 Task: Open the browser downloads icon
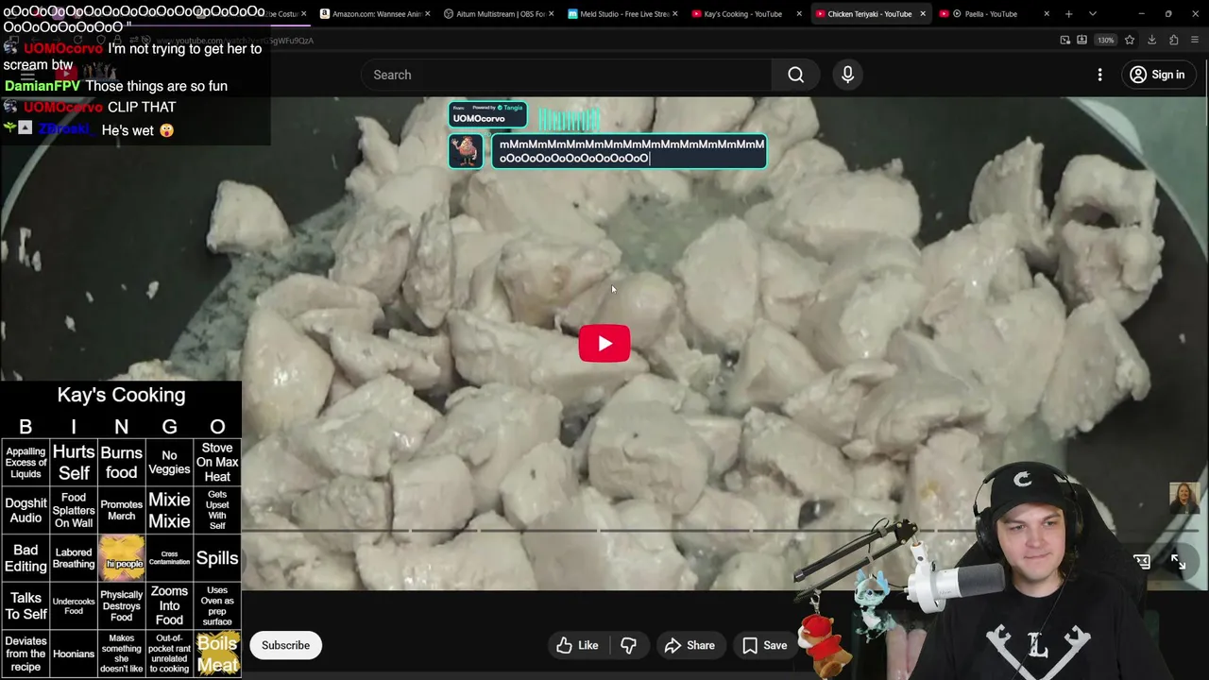tap(1151, 41)
